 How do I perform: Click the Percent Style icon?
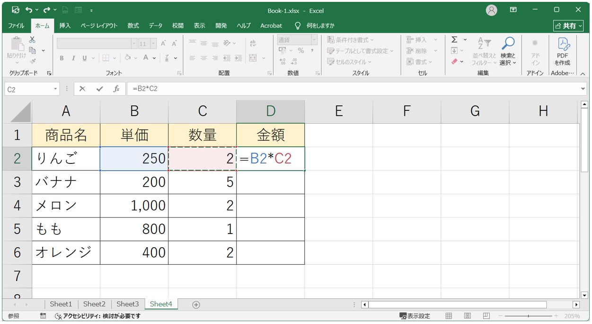(x=300, y=51)
